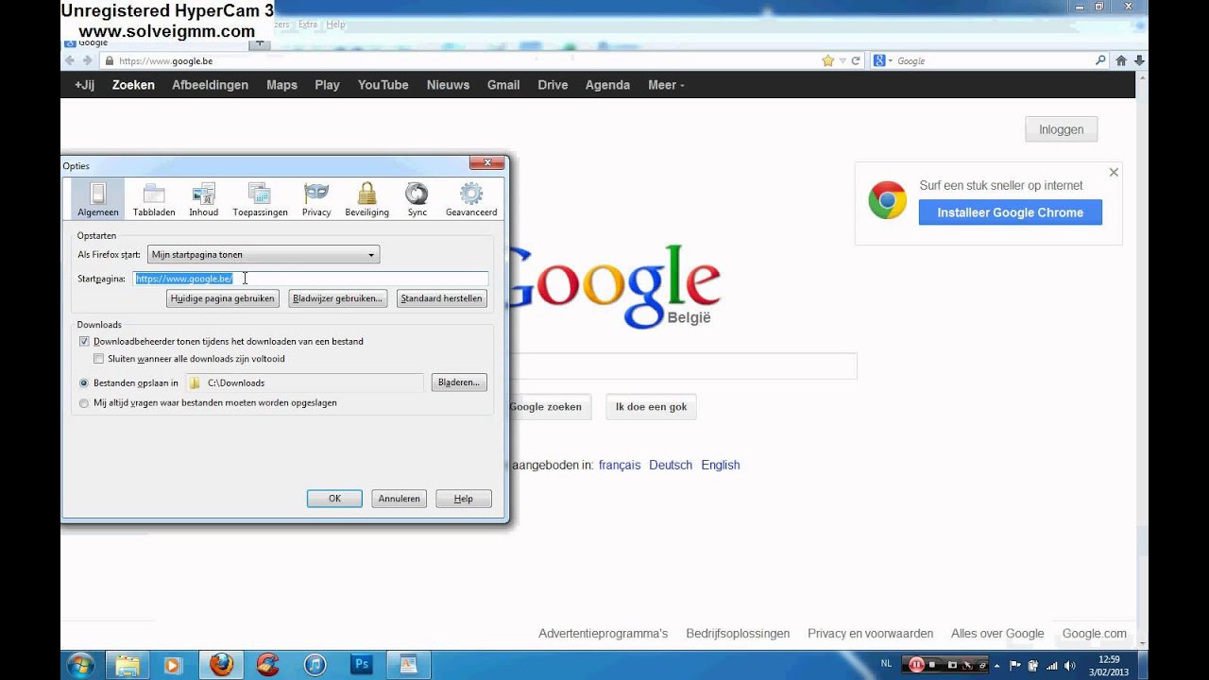
Task: Open iTunes from the taskbar
Action: 315,665
